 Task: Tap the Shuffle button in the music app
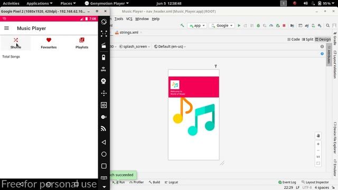pyautogui.click(x=16, y=43)
